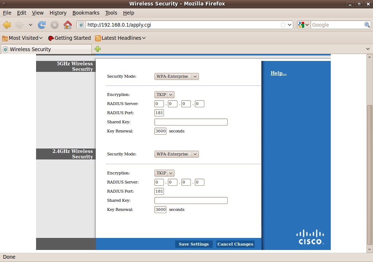Click the 2.4GHz RADIUS Port field
Image resolution: width=373 pixels, height=262 pixels.
click(x=159, y=191)
